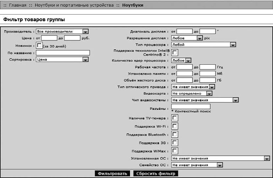Enable Поддержка Wi-Fi checkbox
This screenshot has height=178, width=273.
[174, 126]
